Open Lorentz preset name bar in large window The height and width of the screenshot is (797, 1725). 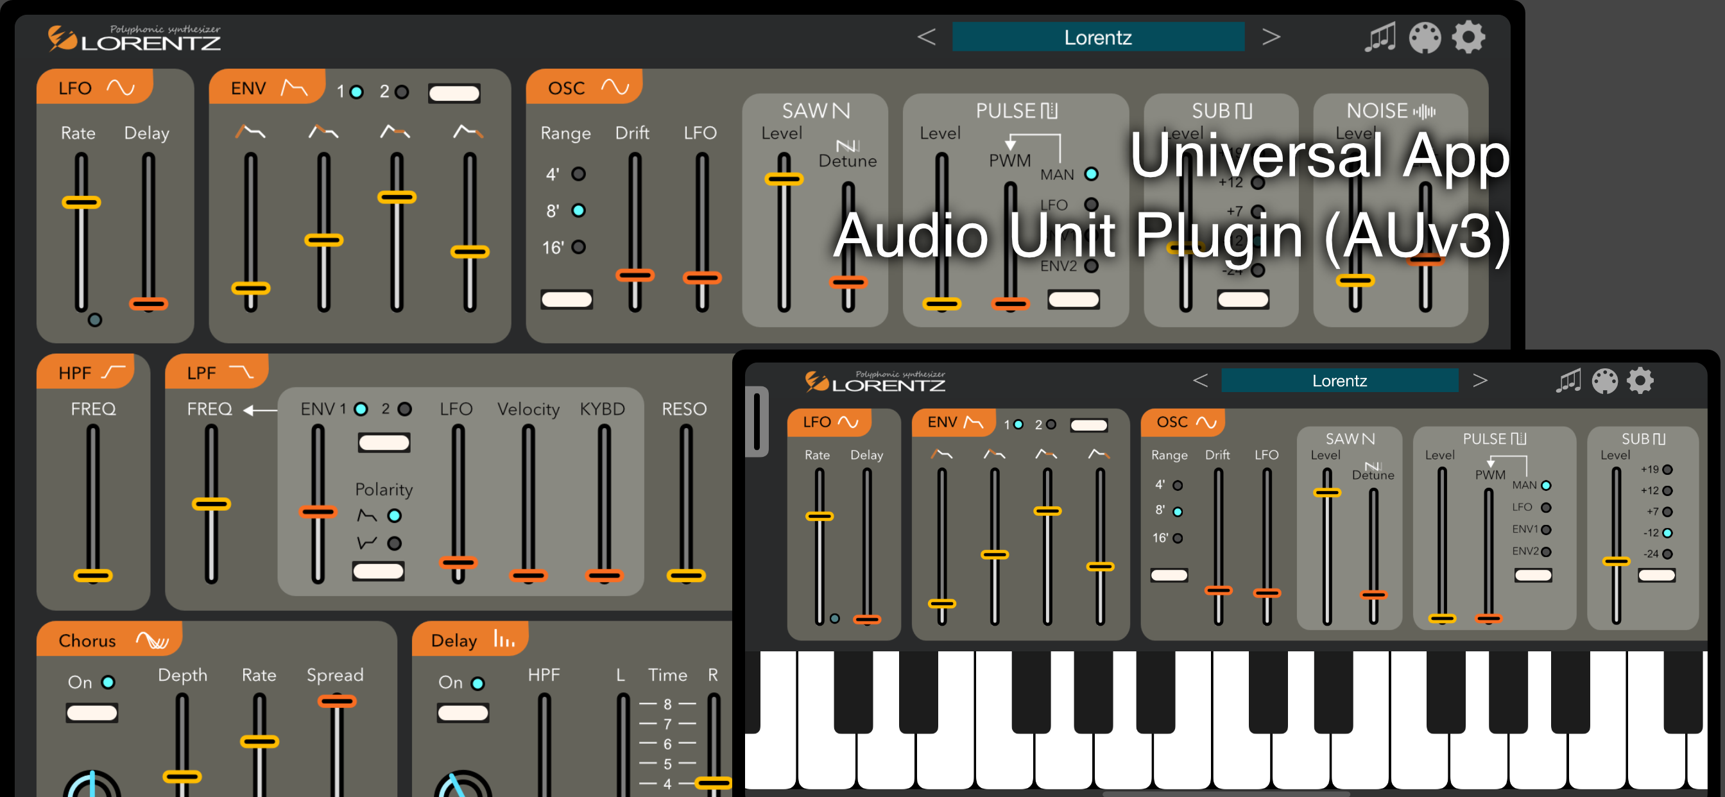coord(1097,37)
